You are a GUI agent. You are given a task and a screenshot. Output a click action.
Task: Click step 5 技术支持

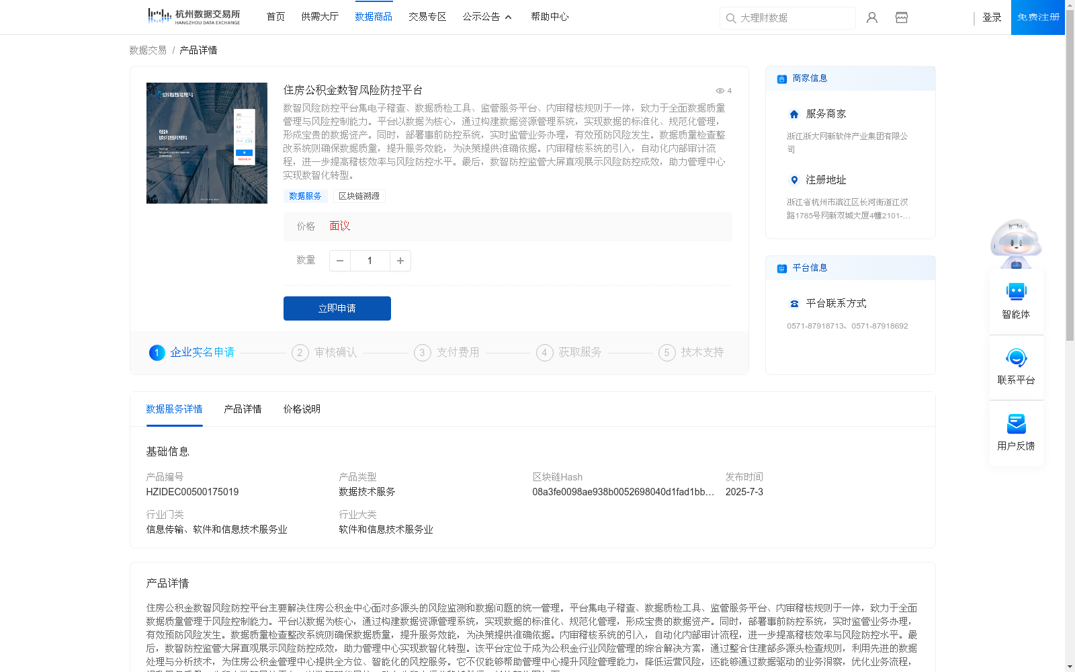coord(691,353)
